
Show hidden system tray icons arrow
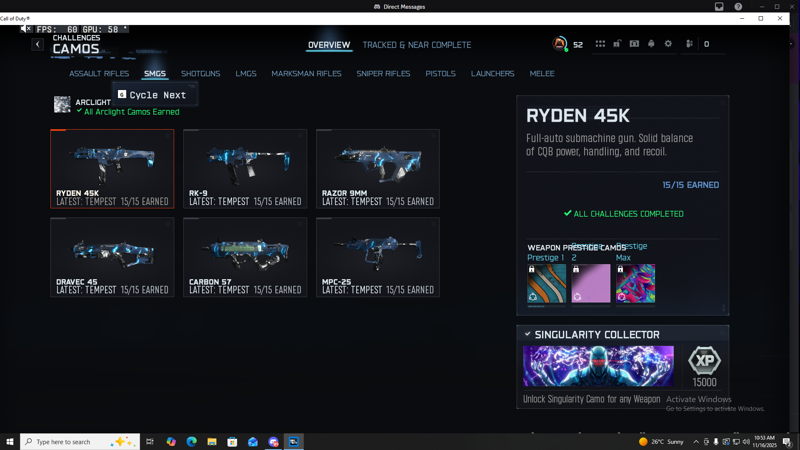[x=696, y=442]
